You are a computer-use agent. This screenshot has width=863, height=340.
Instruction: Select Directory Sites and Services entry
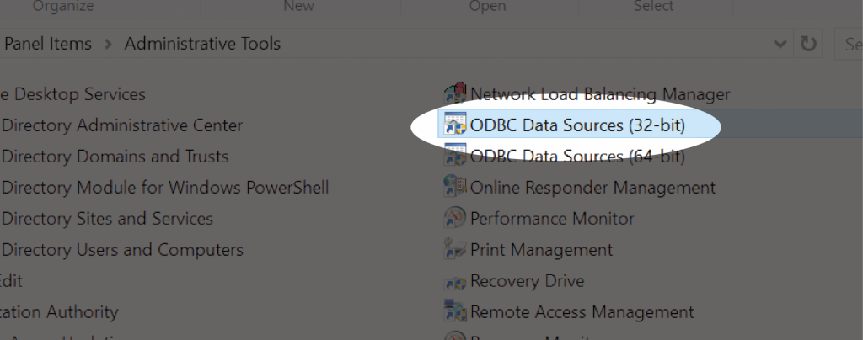107,219
